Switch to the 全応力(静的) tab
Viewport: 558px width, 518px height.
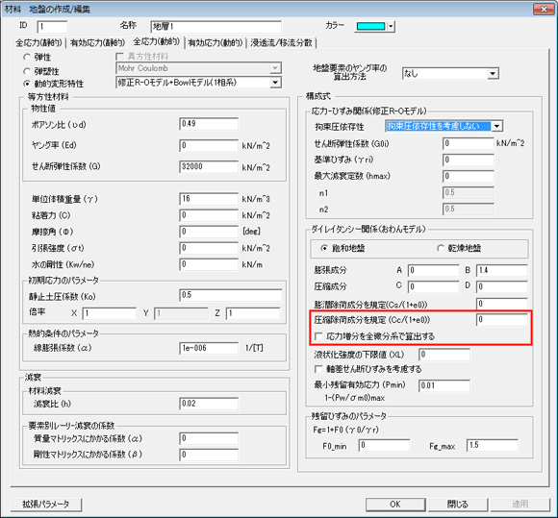click(x=38, y=43)
